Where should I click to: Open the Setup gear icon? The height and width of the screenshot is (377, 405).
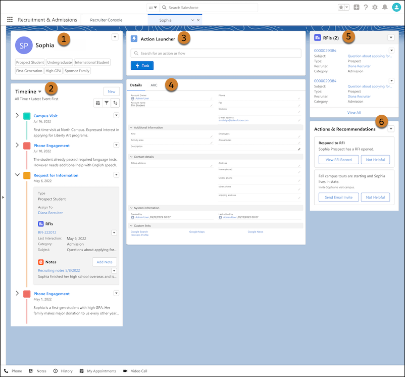(375, 7)
